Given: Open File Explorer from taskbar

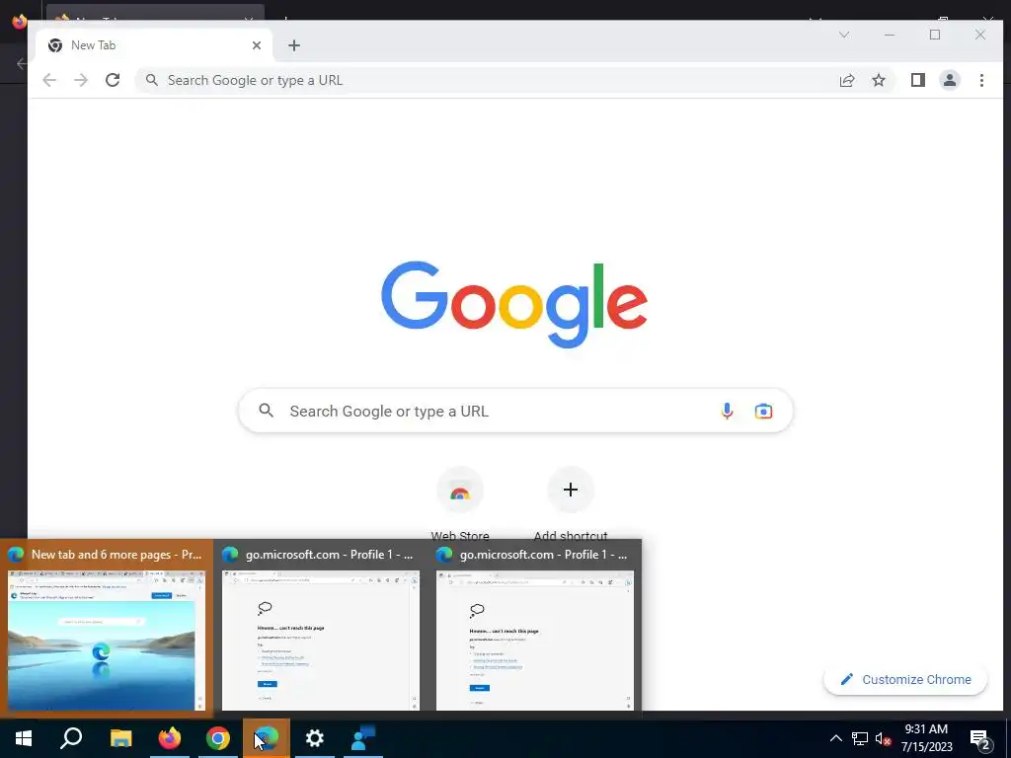Looking at the screenshot, I should pyautogui.click(x=120, y=738).
